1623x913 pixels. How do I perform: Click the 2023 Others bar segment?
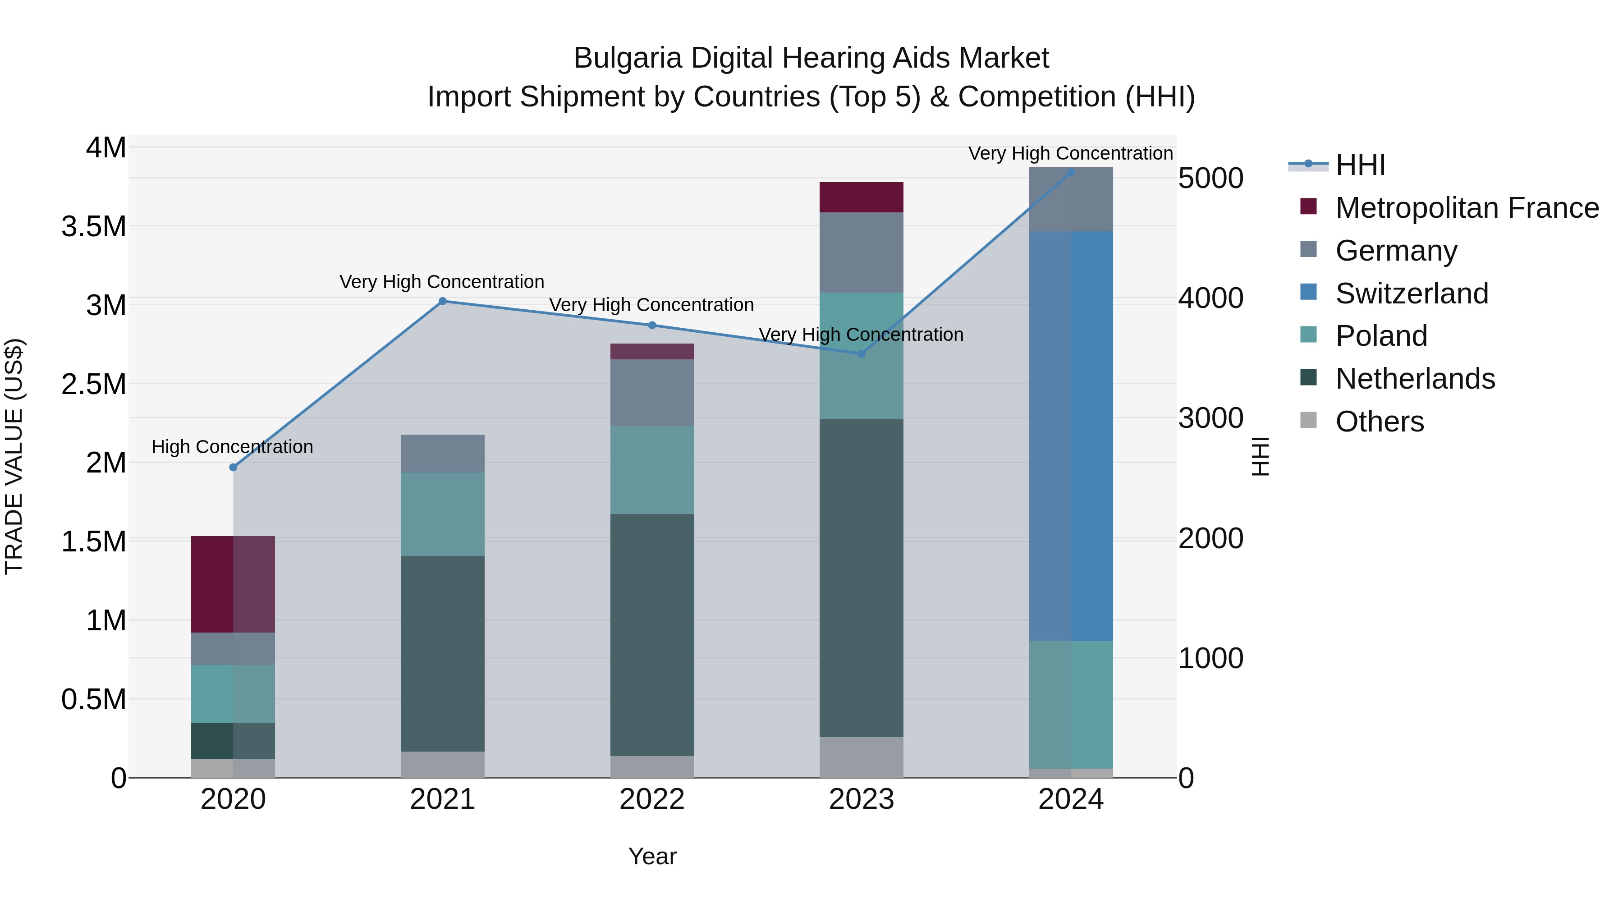(x=861, y=757)
